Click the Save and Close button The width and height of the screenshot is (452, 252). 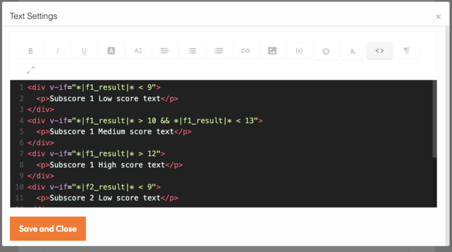click(x=48, y=228)
